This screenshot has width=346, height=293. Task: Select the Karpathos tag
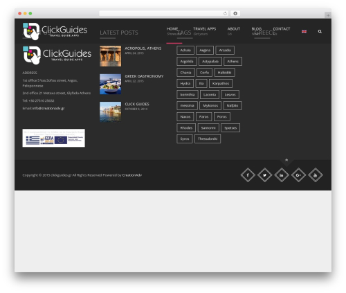pyautogui.click(x=221, y=83)
